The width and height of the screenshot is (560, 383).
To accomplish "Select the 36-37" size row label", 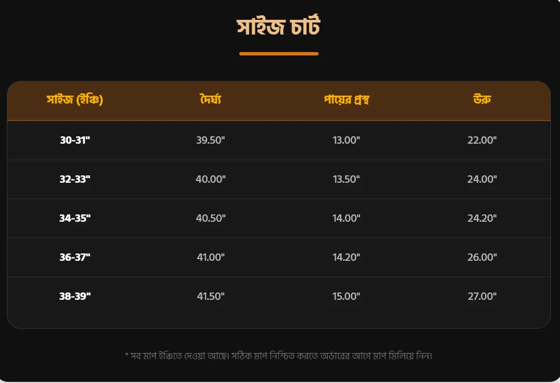I will coord(75,257).
